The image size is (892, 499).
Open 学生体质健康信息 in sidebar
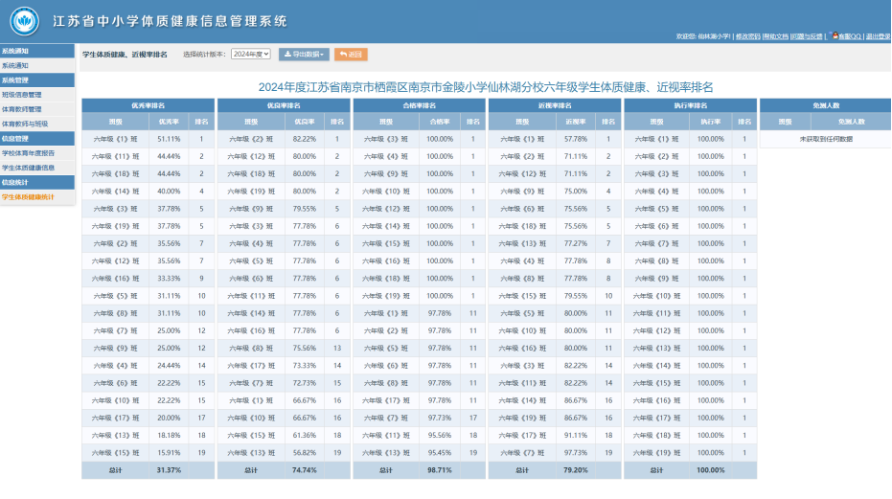[x=37, y=168]
